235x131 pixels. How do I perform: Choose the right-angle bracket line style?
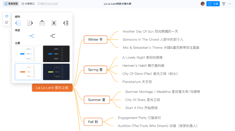53,36
